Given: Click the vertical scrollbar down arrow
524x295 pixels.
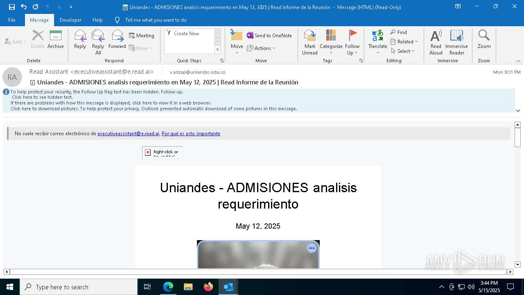Looking at the screenshot, I should (517, 265).
